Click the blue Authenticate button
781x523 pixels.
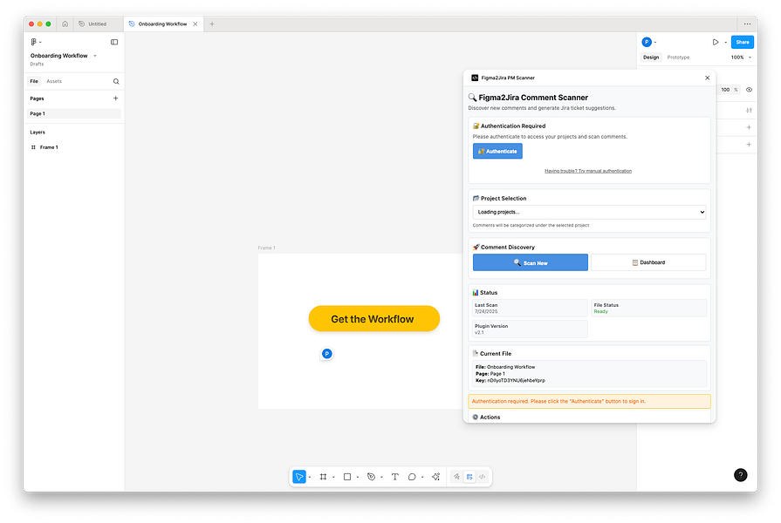[497, 150]
